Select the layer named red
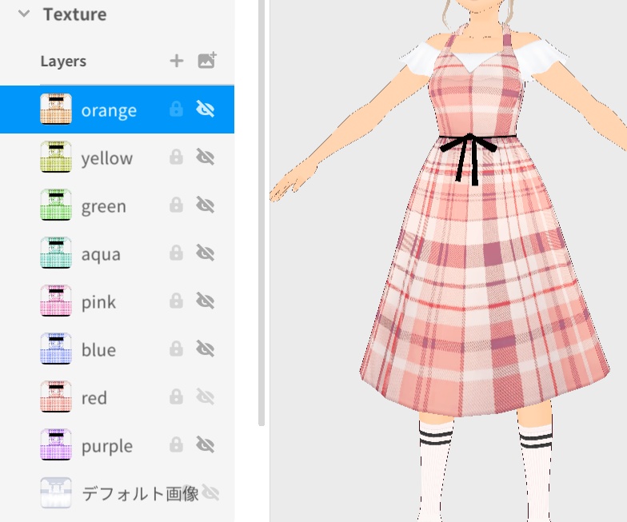627x522 pixels. (94, 398)
